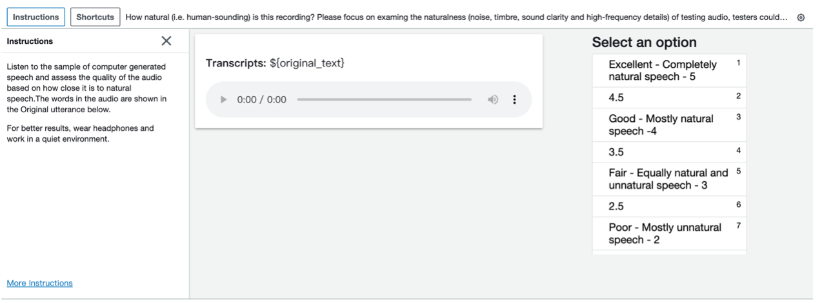Open the Shortcuts button
This screenshot has width=822, height=303.
[x=95, y=17]
